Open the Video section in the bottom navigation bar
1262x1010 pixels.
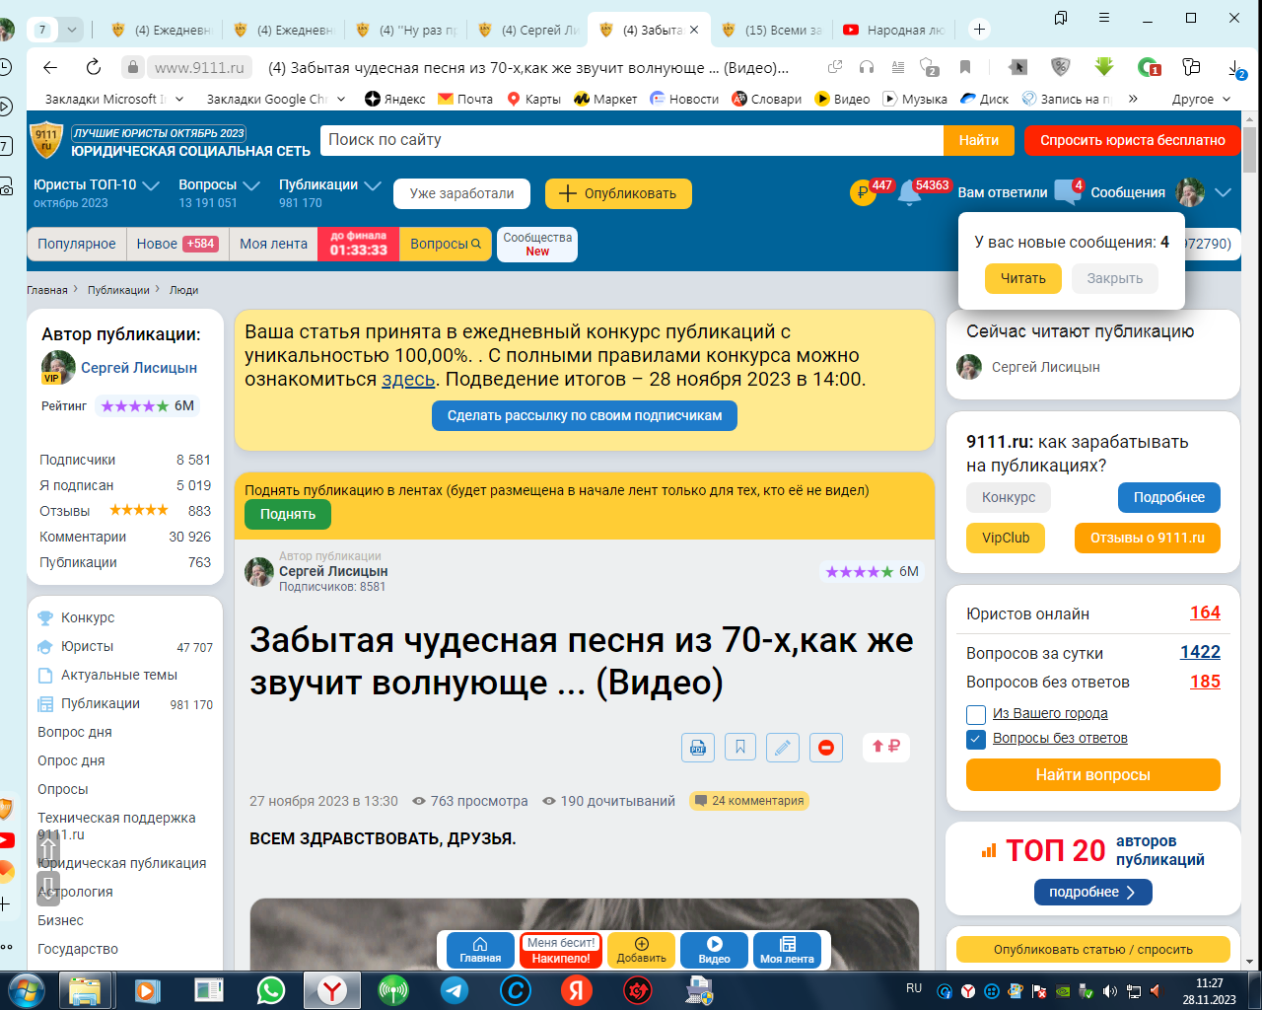point(713,950)
